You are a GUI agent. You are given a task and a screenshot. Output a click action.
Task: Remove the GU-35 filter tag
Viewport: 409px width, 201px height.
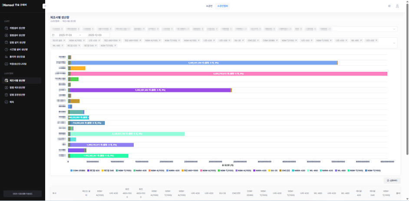[x=244, y=40]
